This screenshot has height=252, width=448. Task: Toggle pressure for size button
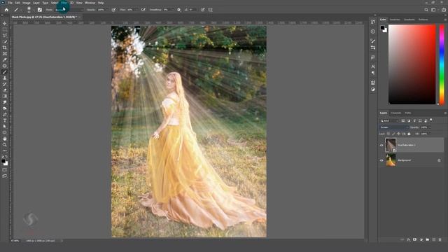click(202, 10)
